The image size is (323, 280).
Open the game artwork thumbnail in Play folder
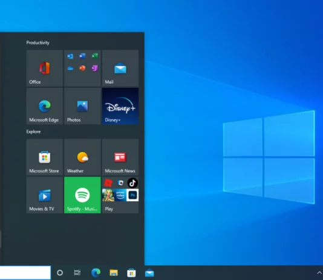pyautogui.click(x=108, y=195)
